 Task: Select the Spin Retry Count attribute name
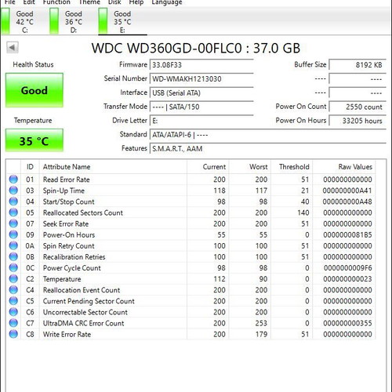68,246
